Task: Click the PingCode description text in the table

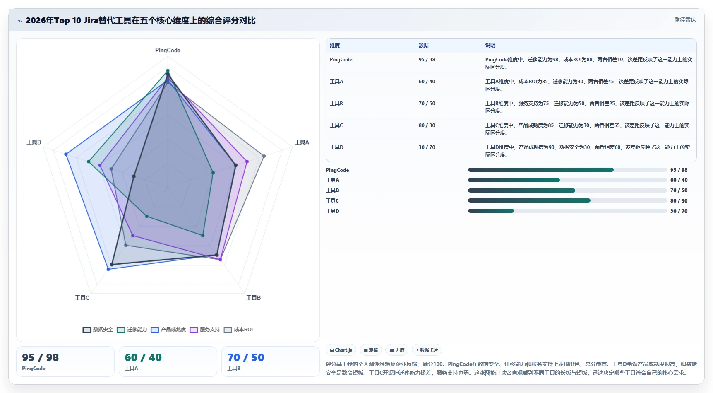Action: pos(588,63)
